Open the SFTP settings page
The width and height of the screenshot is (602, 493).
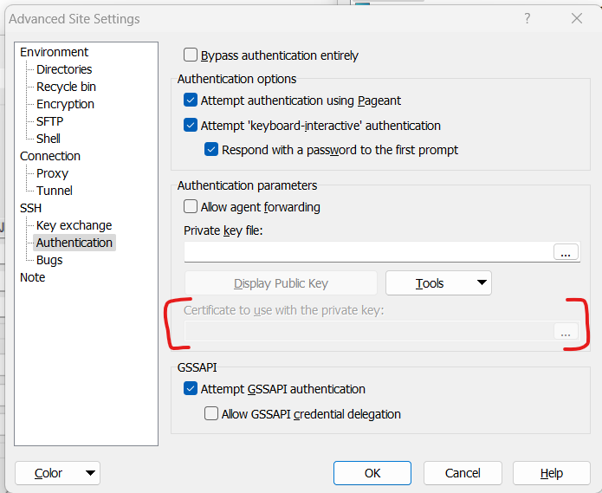(51, 121)
